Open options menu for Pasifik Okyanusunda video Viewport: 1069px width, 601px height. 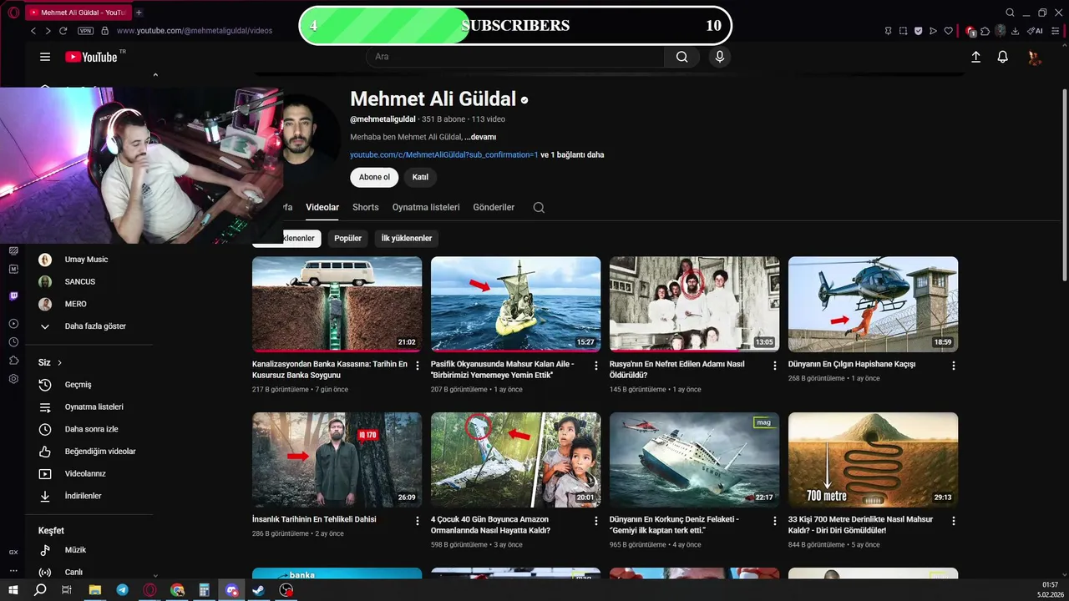click(x=596, y=366)
